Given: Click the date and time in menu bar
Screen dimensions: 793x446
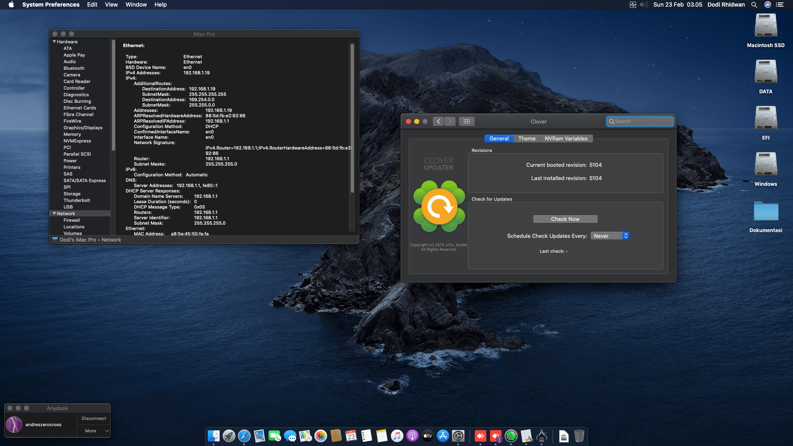Looking at the screenshot, I should (x=678, y=5).
